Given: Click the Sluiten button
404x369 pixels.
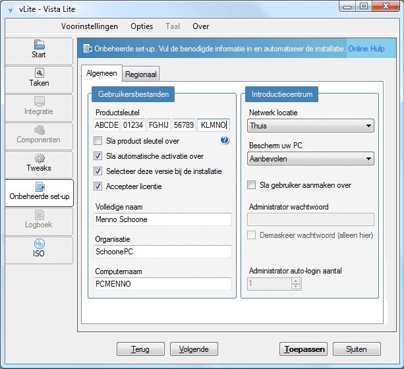Looking at the screenshot, I should [x=357, y=349].
